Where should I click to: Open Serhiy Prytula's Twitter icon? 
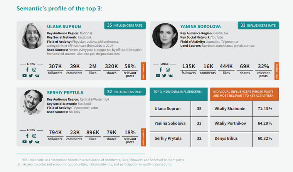31,142
